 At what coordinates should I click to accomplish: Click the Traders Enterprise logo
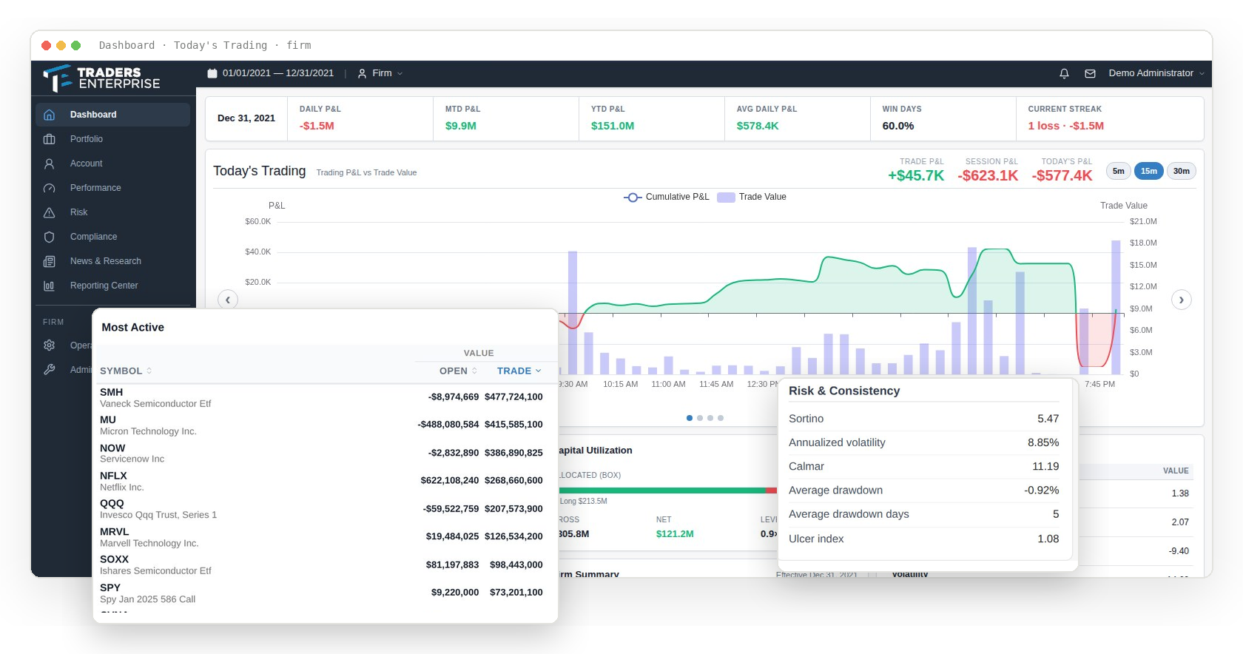[x=101, y=78]
